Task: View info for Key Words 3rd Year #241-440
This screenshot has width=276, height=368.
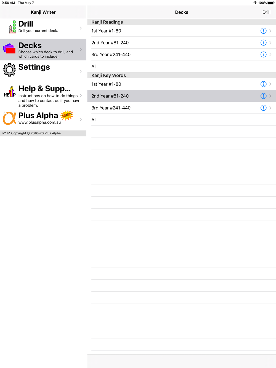Action: pos(263,108)
